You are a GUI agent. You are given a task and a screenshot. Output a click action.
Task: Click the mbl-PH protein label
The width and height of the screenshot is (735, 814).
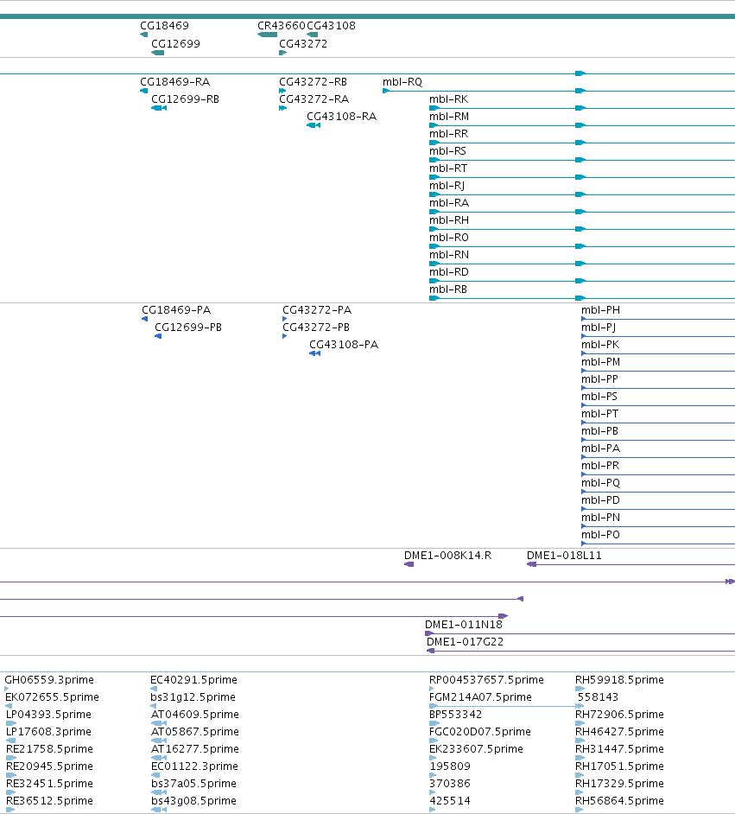[600, 310]
